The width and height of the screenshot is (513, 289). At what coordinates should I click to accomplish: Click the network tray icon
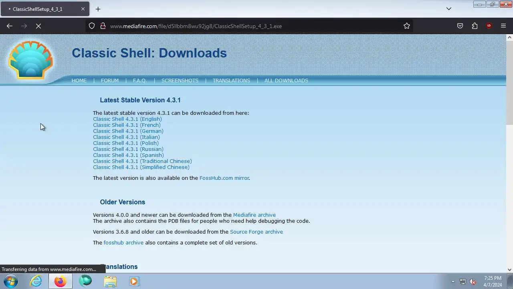463,281
